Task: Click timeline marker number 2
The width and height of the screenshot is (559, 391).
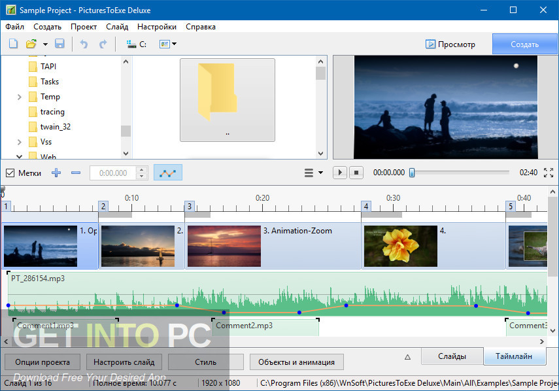Action: (x=103, y=207)
